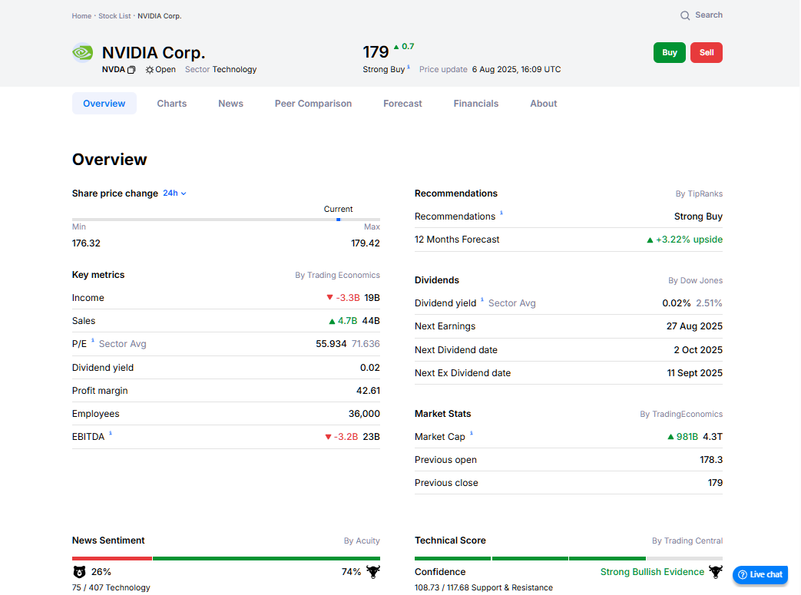Click info icon next to Market Cap
Viewport: 801px width, 595px height.
tap(471, 434)
